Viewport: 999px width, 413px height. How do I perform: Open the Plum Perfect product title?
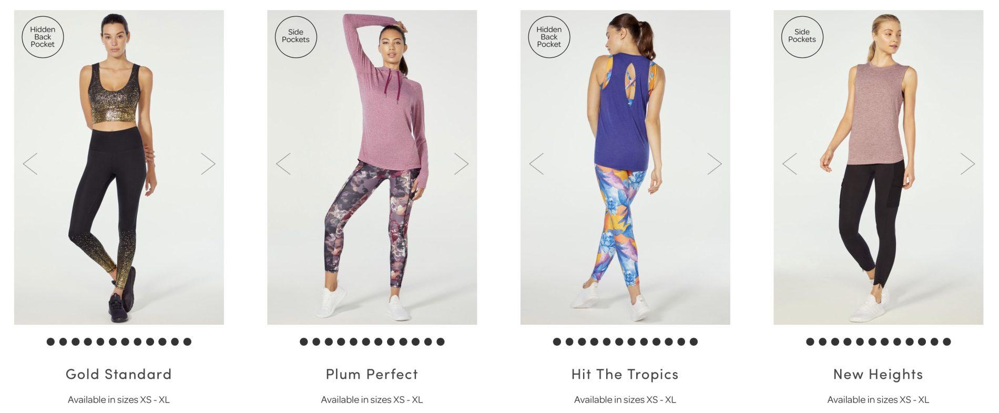click(x=372, y=374)
